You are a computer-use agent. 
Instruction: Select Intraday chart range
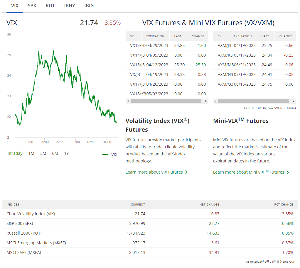[x=14, y=153]
